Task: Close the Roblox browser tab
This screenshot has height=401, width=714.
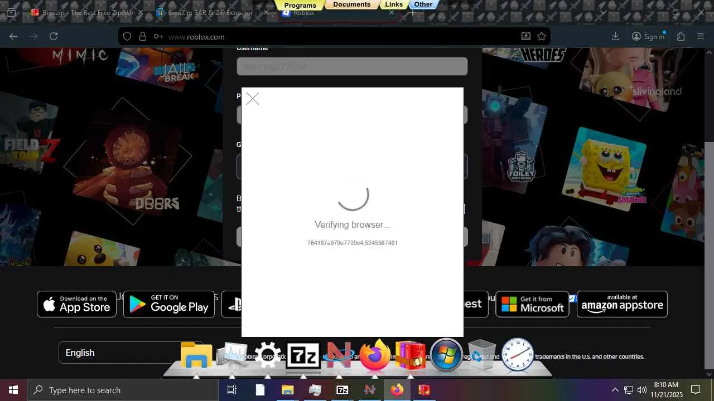Action: point(392,12)
